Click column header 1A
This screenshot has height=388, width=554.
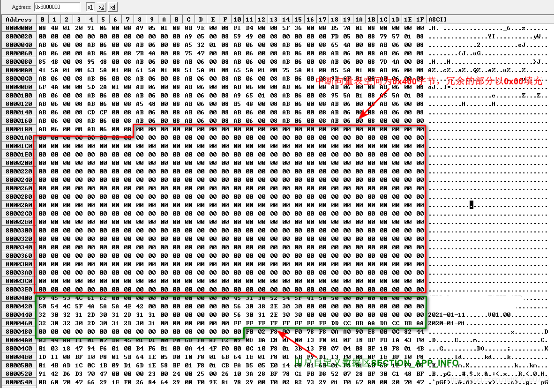coord(359,19)
